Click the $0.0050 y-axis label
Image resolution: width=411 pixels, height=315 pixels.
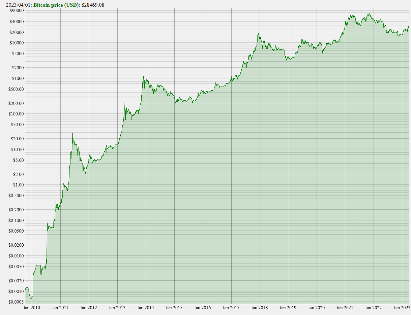[16, 267]
